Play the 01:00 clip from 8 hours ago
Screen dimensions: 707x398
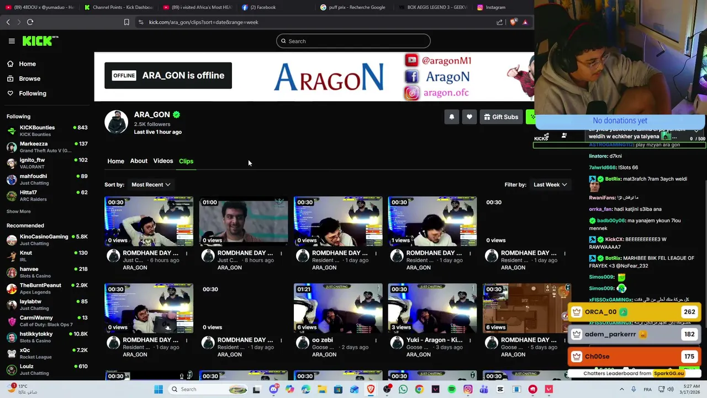coord(244,221)
